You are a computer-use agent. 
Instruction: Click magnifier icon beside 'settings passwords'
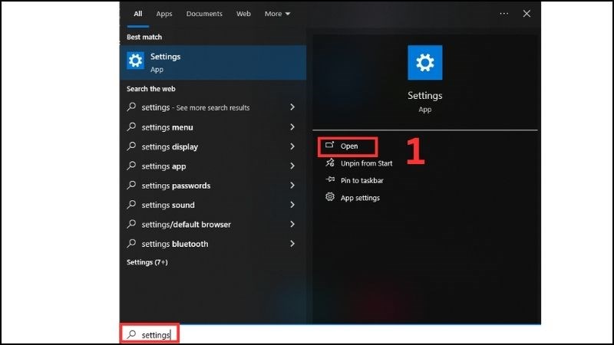[x=131, y=185]
